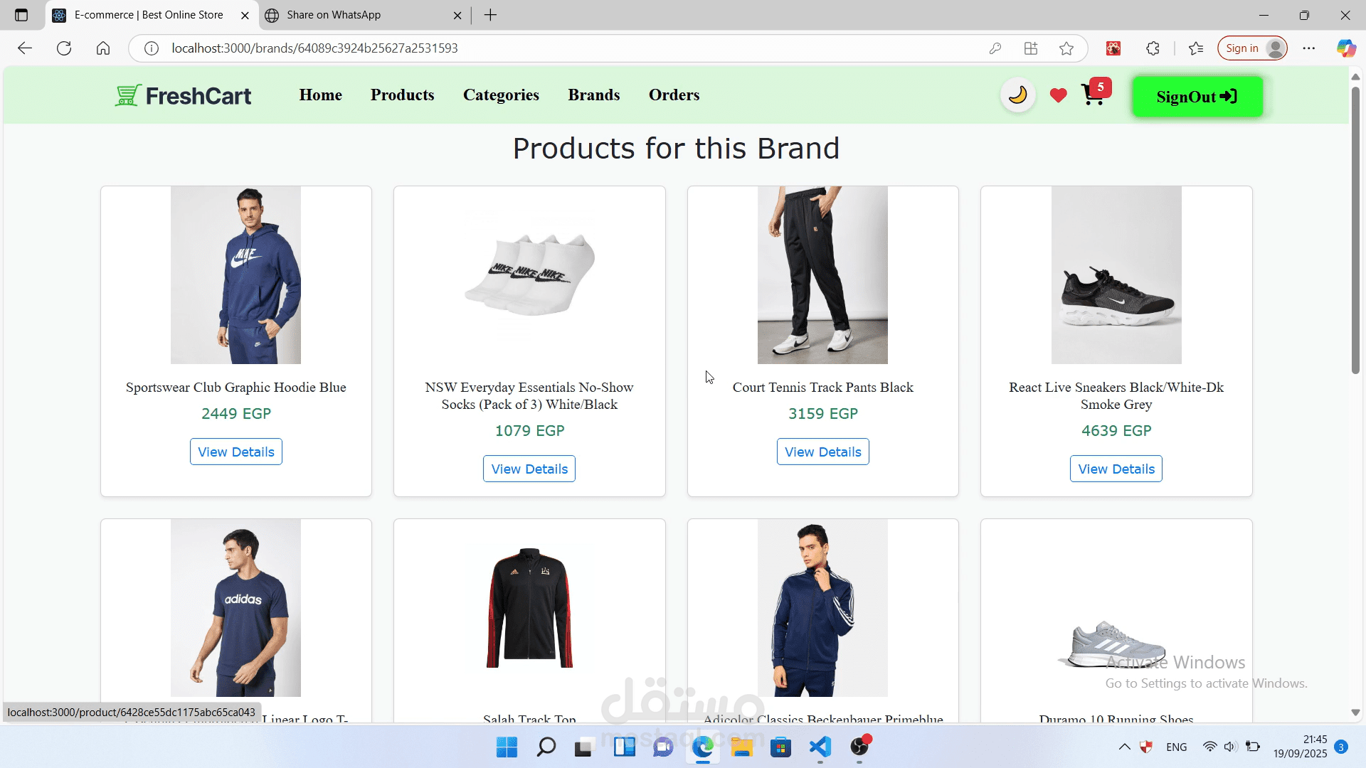Image resolution: width=1366 pixels, height=768 pixels.
Task: Click the black track pants image
Action: click(x=822, y=275)
